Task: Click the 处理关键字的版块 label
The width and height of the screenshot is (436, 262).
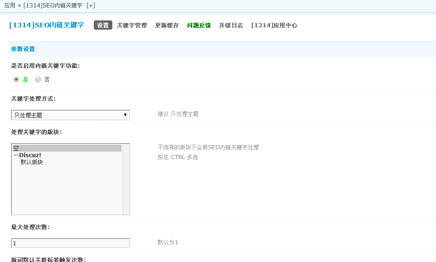Action: click(36, 132)
